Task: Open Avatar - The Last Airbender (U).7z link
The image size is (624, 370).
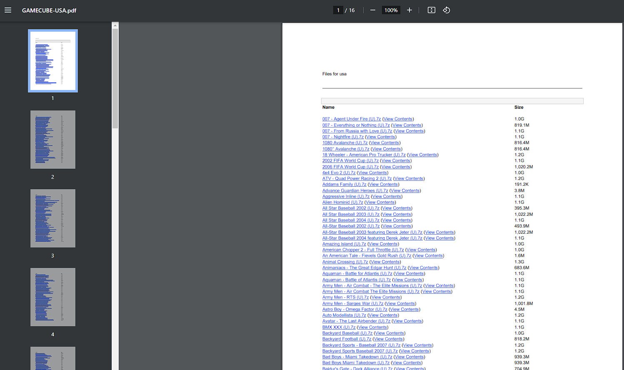Action: tap(356, 321)
